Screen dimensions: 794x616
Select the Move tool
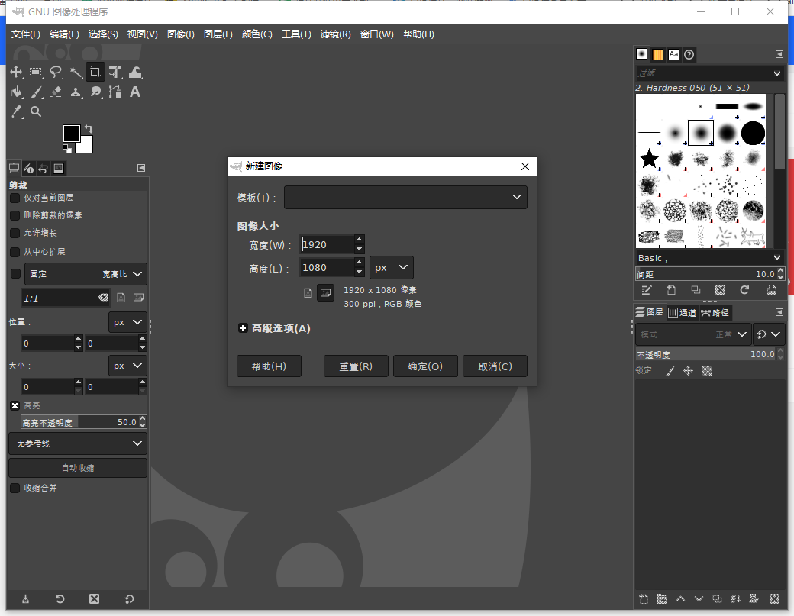pos(16,73)
